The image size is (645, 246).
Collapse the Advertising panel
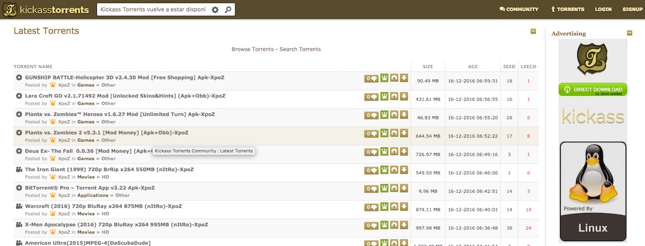629,33
